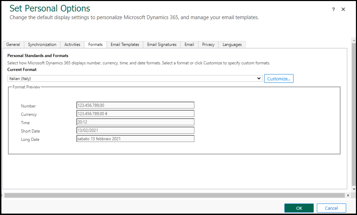Switch to the Email Signatures tab

click(161, 45)
